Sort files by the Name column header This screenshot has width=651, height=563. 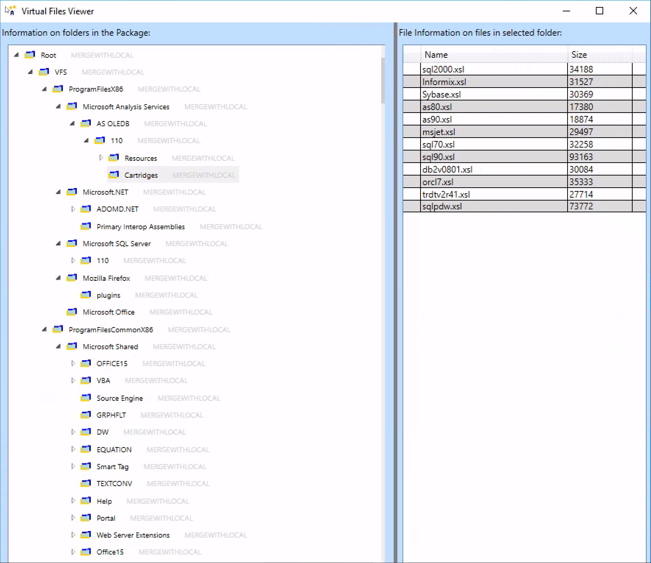coord(494,54)
